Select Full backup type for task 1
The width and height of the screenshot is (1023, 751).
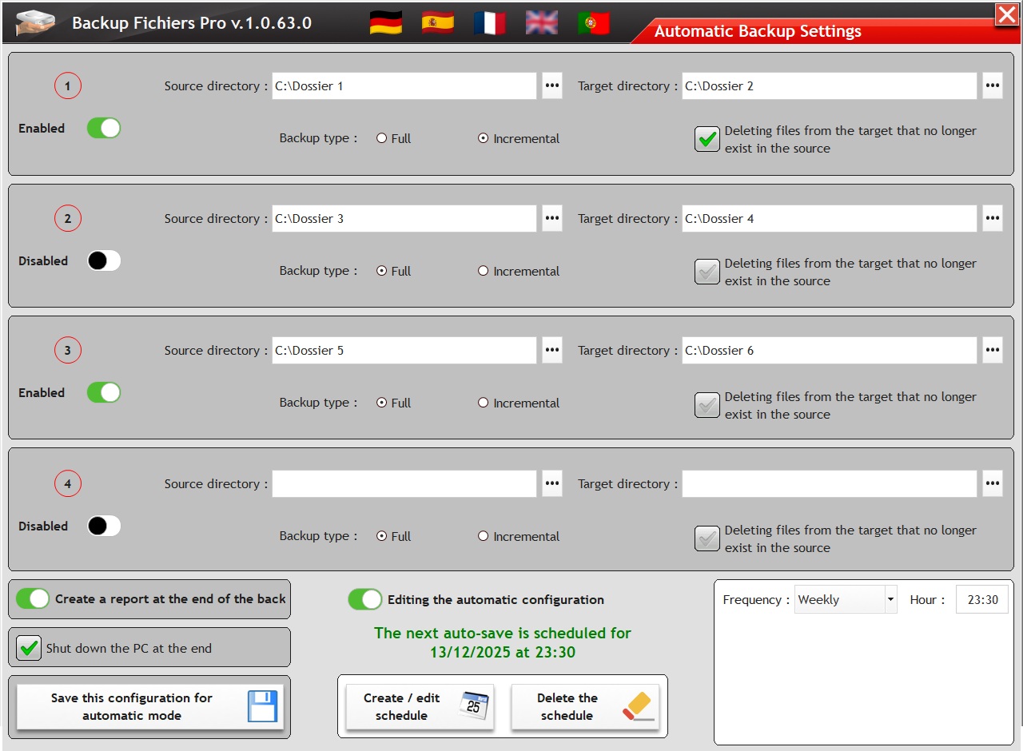coord(382,137)
